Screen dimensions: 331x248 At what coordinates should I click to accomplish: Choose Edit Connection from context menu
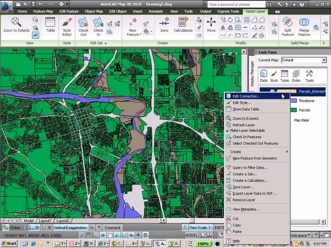(257, 96)
